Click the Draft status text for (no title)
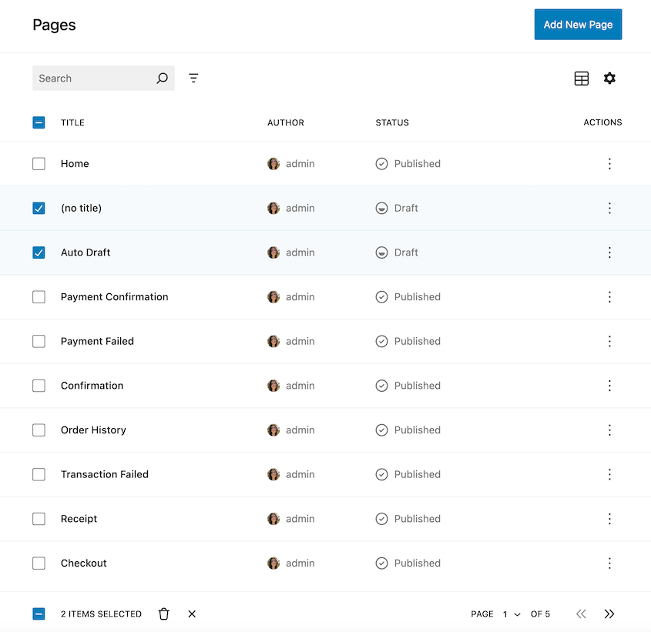The width and height of the screenshot is (651, 632). click(406, 208)
